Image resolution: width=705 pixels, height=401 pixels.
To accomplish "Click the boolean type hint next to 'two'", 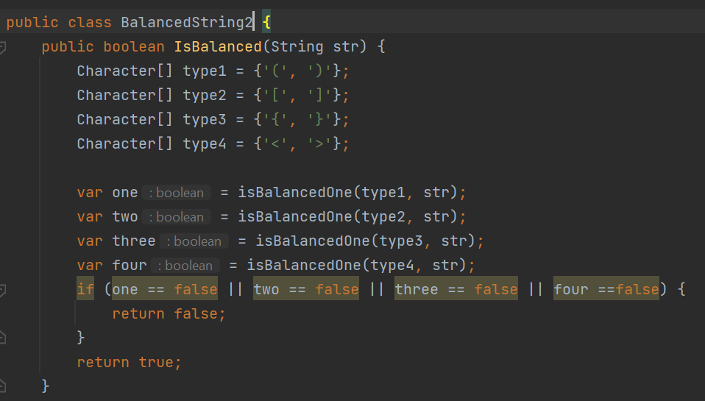I will coord(176,217).
